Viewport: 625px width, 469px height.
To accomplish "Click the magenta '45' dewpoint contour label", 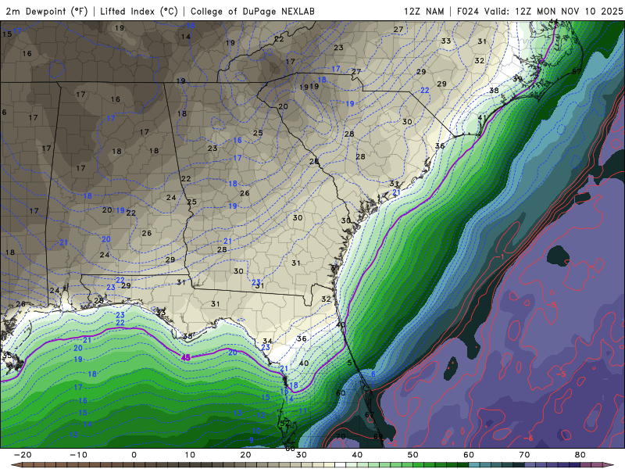I will coord(186,357).
